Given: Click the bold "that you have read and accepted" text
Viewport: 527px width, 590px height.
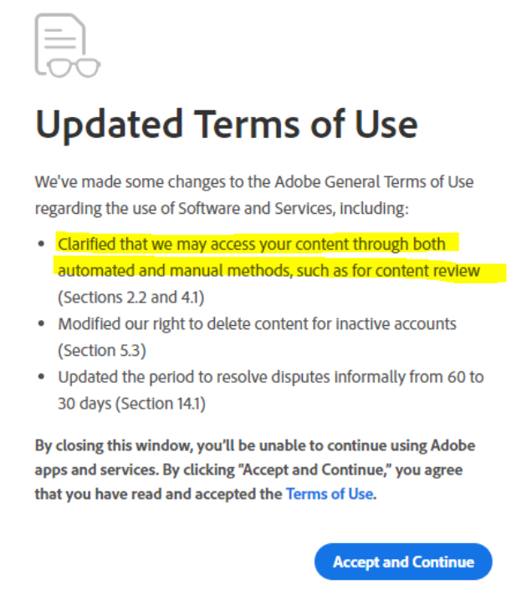Looking at the screenshot, I should point(158,494).
